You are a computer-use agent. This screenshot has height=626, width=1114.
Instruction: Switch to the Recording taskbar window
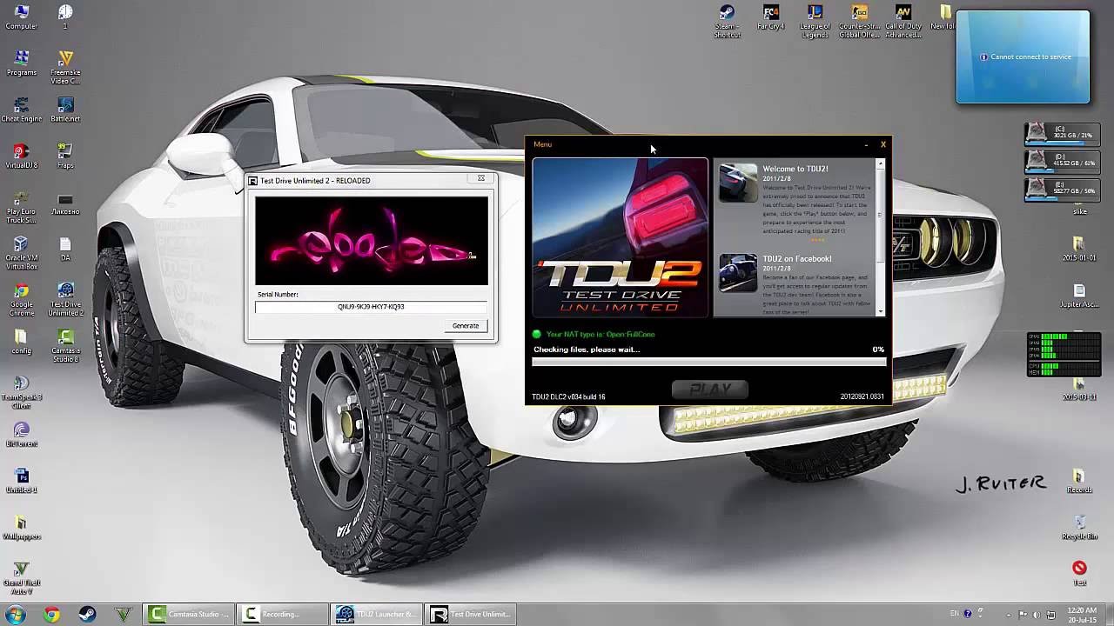click(x=283, y=615)
